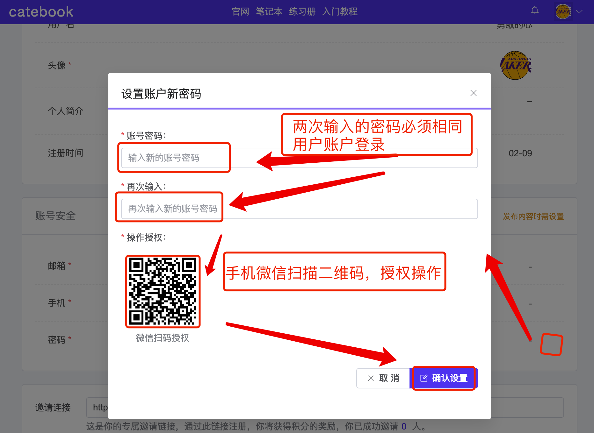
Task: Open the 官网 nav link
Action: click(x=241, y=12)
